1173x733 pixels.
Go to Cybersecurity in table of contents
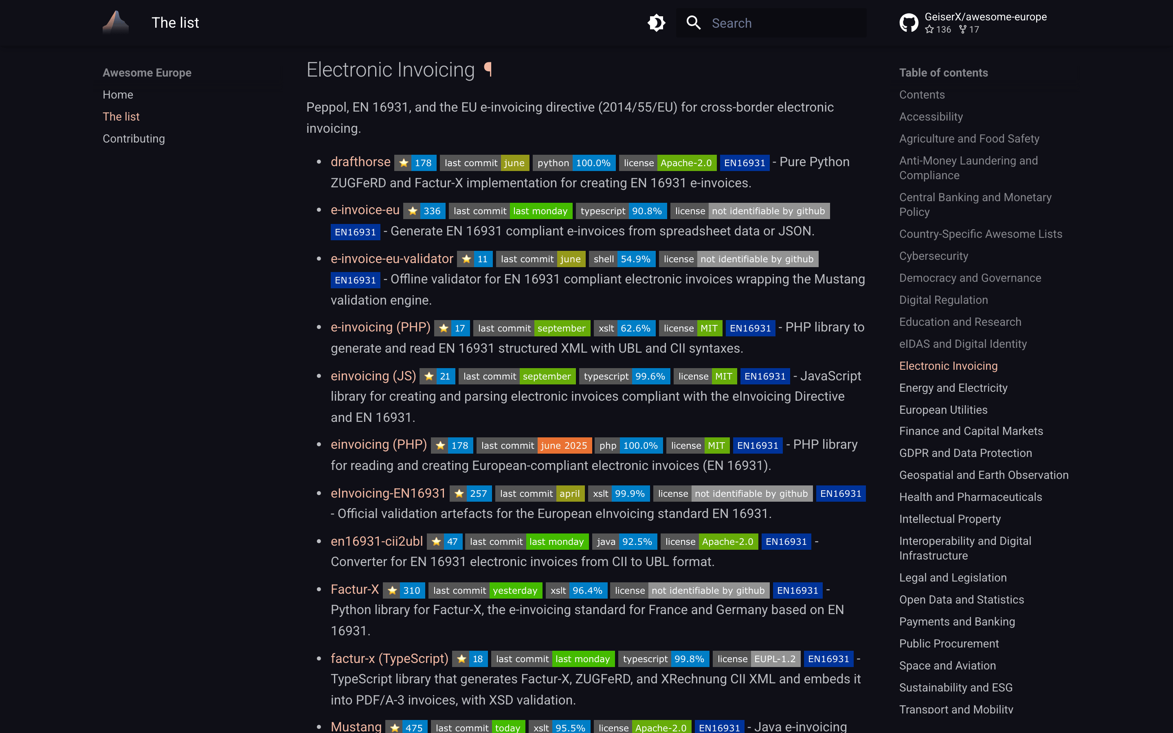coord(934,256)
